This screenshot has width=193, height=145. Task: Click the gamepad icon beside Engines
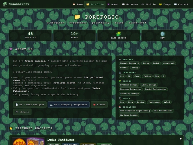(x=120, y=59)
